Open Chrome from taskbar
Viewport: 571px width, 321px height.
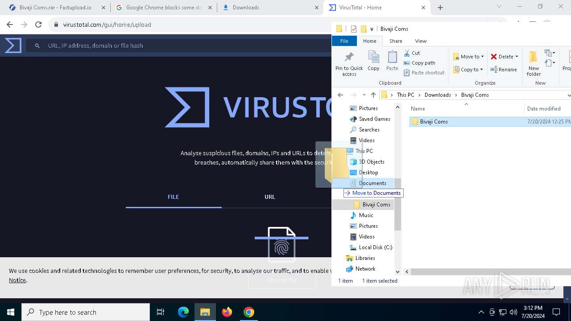249,312
